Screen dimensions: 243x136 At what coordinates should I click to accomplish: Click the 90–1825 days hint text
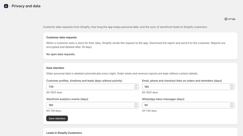(54, 92)
